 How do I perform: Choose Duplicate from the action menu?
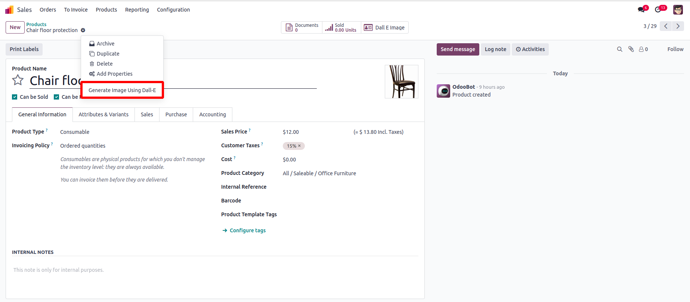click(108, 54)
